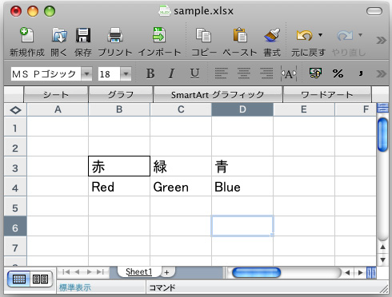Add a new sheet with plus button
The height and width of the screenshot is (297, 392).
(166, 272)
